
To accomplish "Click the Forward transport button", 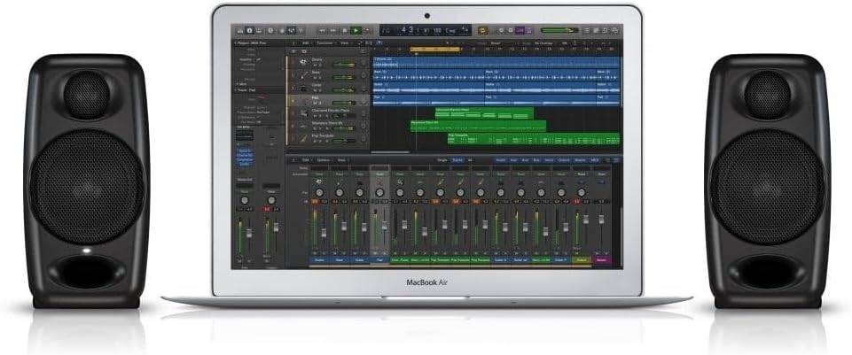I will [x=333, y=31].
